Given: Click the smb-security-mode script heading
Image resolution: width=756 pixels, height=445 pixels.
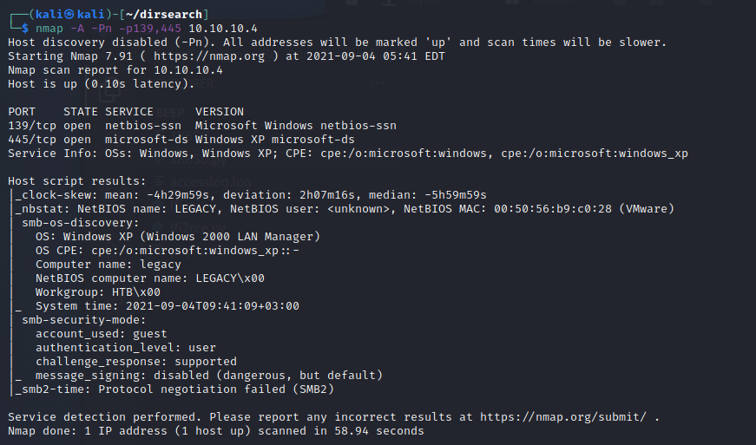Looking at the screenshot, I should [x=84, y=319].
